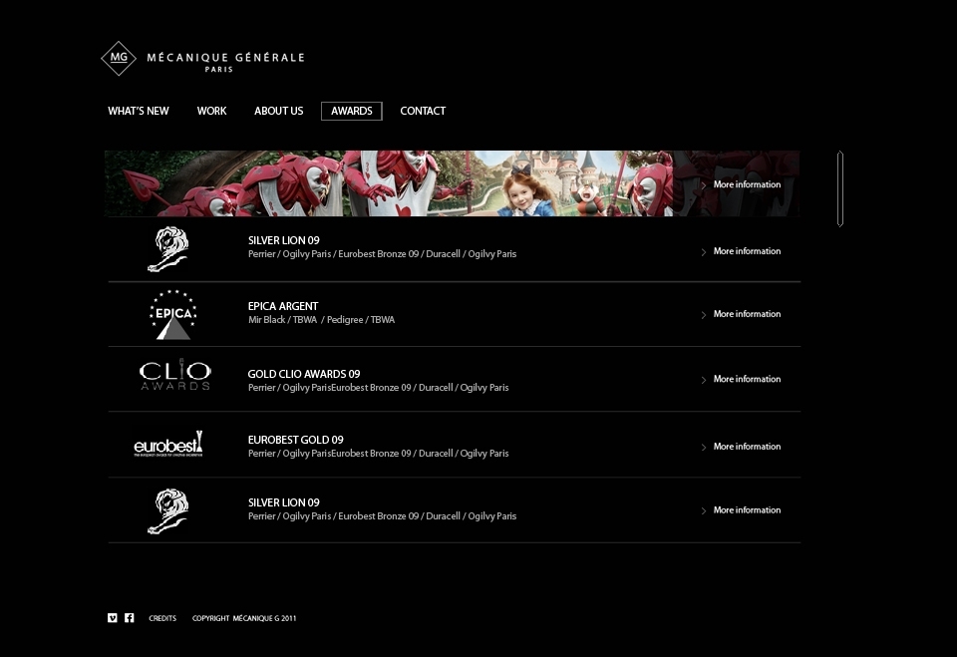
Task: Open the What's New page
Action: tap(139, 111)
